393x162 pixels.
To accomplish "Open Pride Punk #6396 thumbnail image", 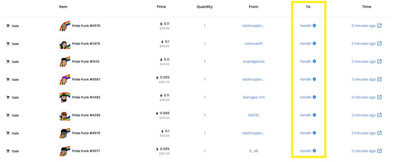I will [x=65, y=116].
